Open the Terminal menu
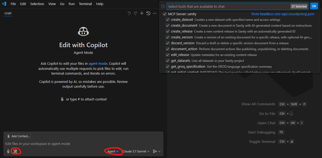322x158 pixels. pos(85,4)
